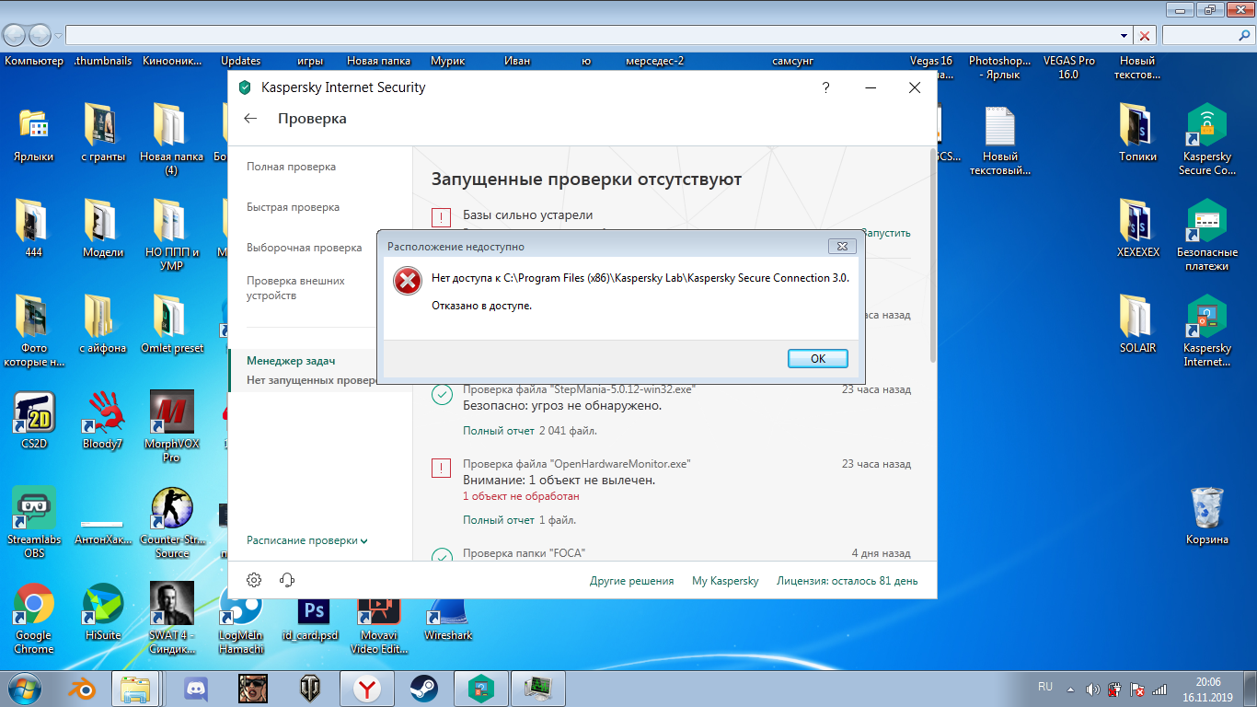This screenshot has width=1257, height=707.
Task: Click the warning icon for OpenHardwareMonitor.exe scan
Action: (442, 469)
